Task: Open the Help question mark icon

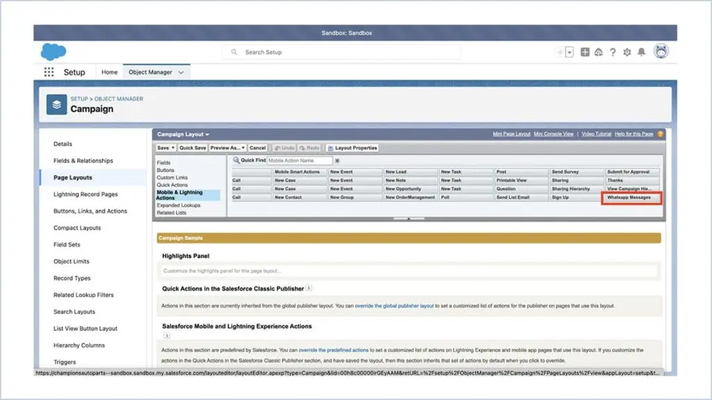Action: pyautogui.click(x=613, y=52)
